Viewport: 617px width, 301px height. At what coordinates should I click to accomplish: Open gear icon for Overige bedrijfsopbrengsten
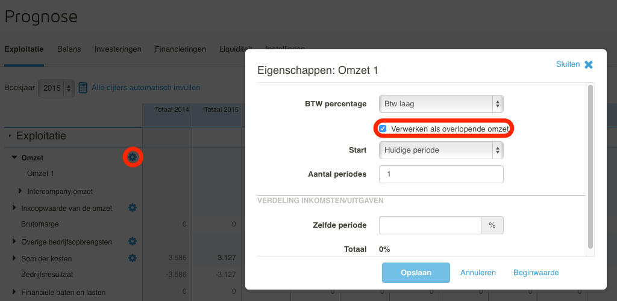[133, 242]
